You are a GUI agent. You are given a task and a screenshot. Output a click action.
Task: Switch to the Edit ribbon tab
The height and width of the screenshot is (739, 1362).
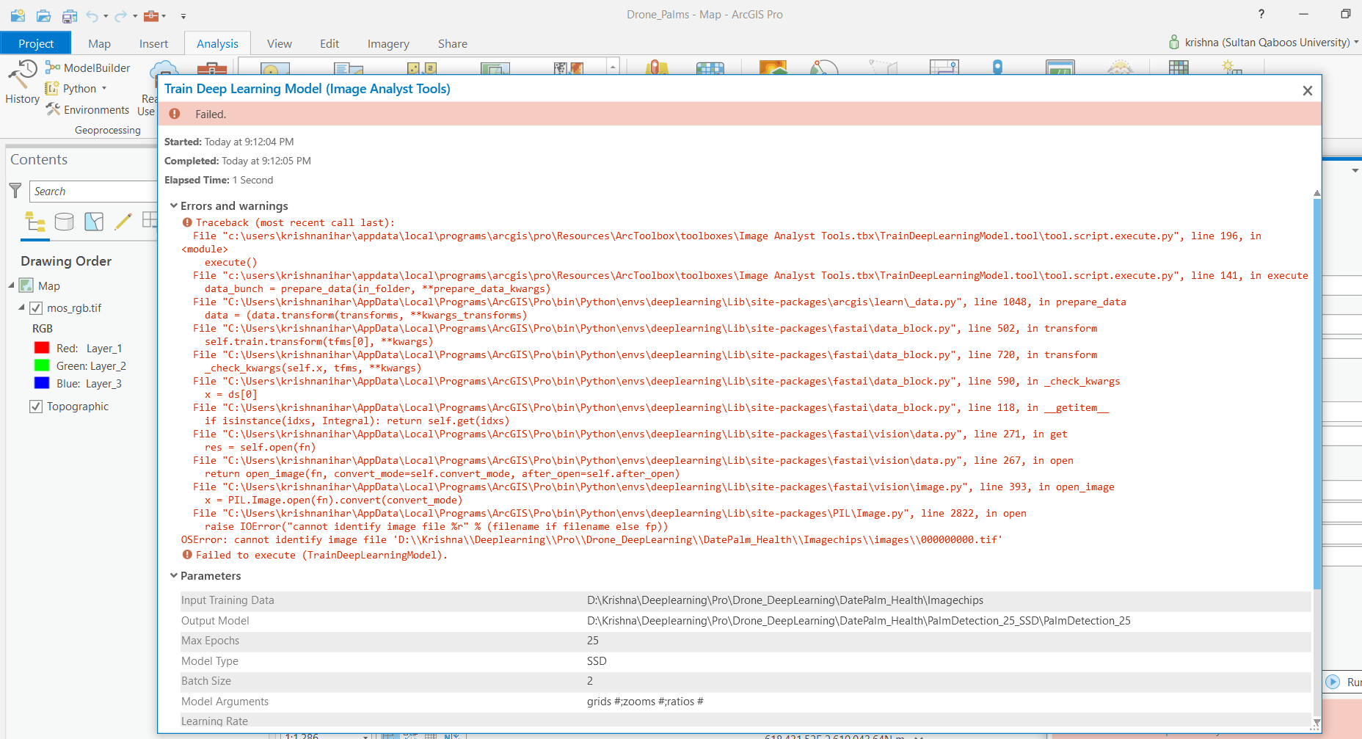(x=329, y=43)
